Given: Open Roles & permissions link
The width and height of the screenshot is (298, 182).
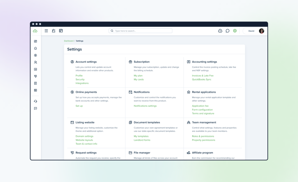Looking at the screenshot, I should point(203,136).
